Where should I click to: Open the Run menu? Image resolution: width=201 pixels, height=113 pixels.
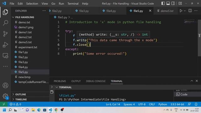(x=61, y=3)
